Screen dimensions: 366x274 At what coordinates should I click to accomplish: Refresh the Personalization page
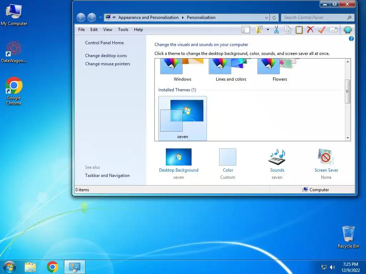tap(274, 17)
